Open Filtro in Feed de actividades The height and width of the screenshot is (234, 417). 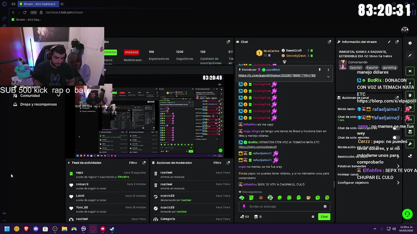tap(133, 163)
